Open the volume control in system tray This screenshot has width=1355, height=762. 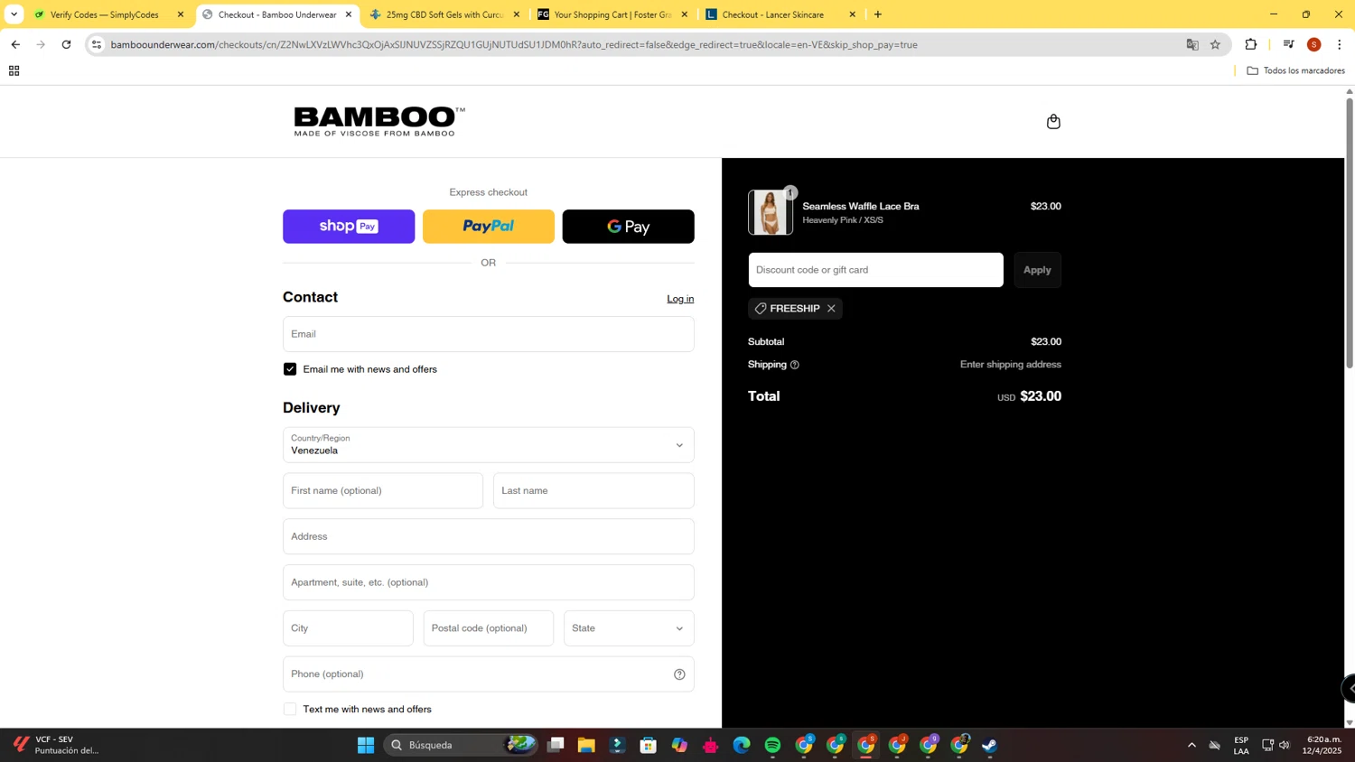pyautogui.click(x=1285, y=745)
